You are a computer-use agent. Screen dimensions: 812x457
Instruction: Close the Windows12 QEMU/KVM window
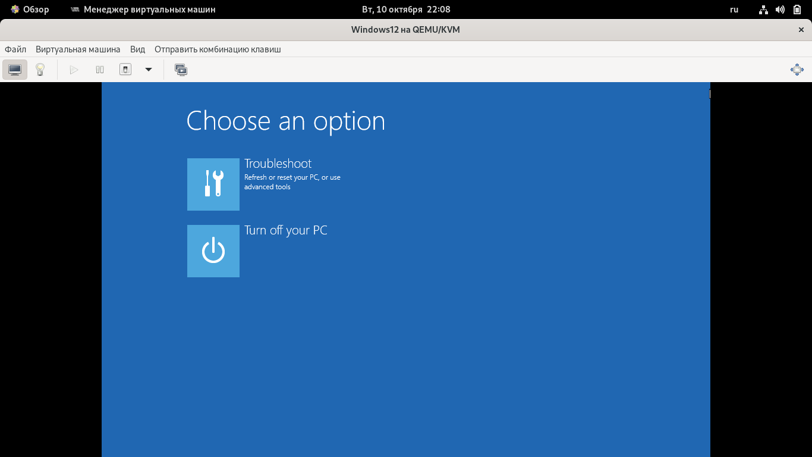[801, 30]
